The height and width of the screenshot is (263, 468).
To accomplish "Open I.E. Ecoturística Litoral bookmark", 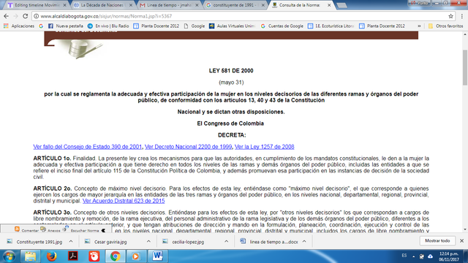I will (331, 26).
